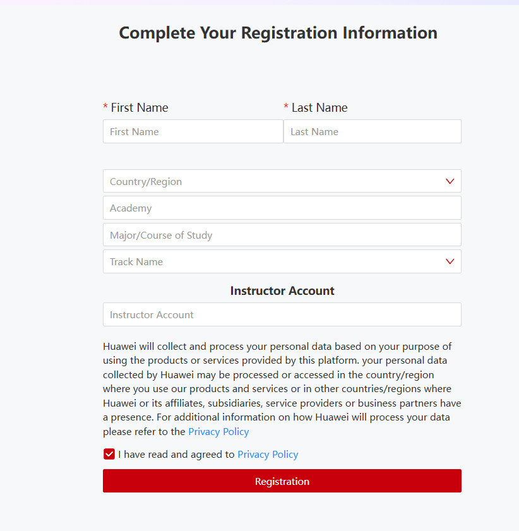Image resolution: width=519 pixels, height=531 pixels.
Task: Click the Major/Course of Study field
Action: (x=282, y=235)
